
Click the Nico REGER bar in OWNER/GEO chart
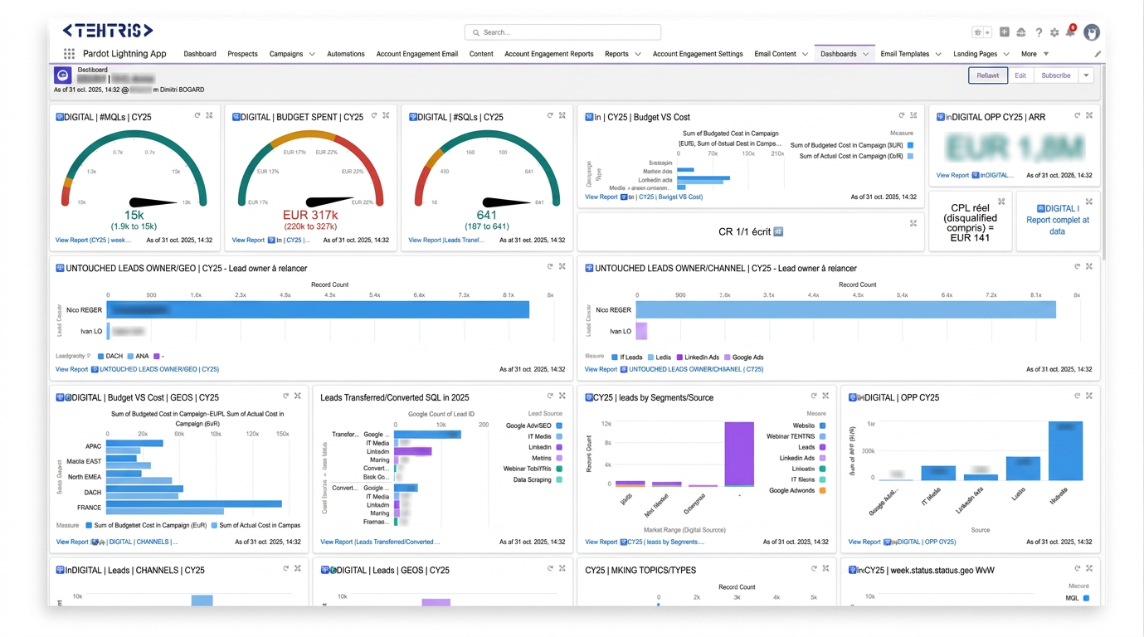pos(318,309)
